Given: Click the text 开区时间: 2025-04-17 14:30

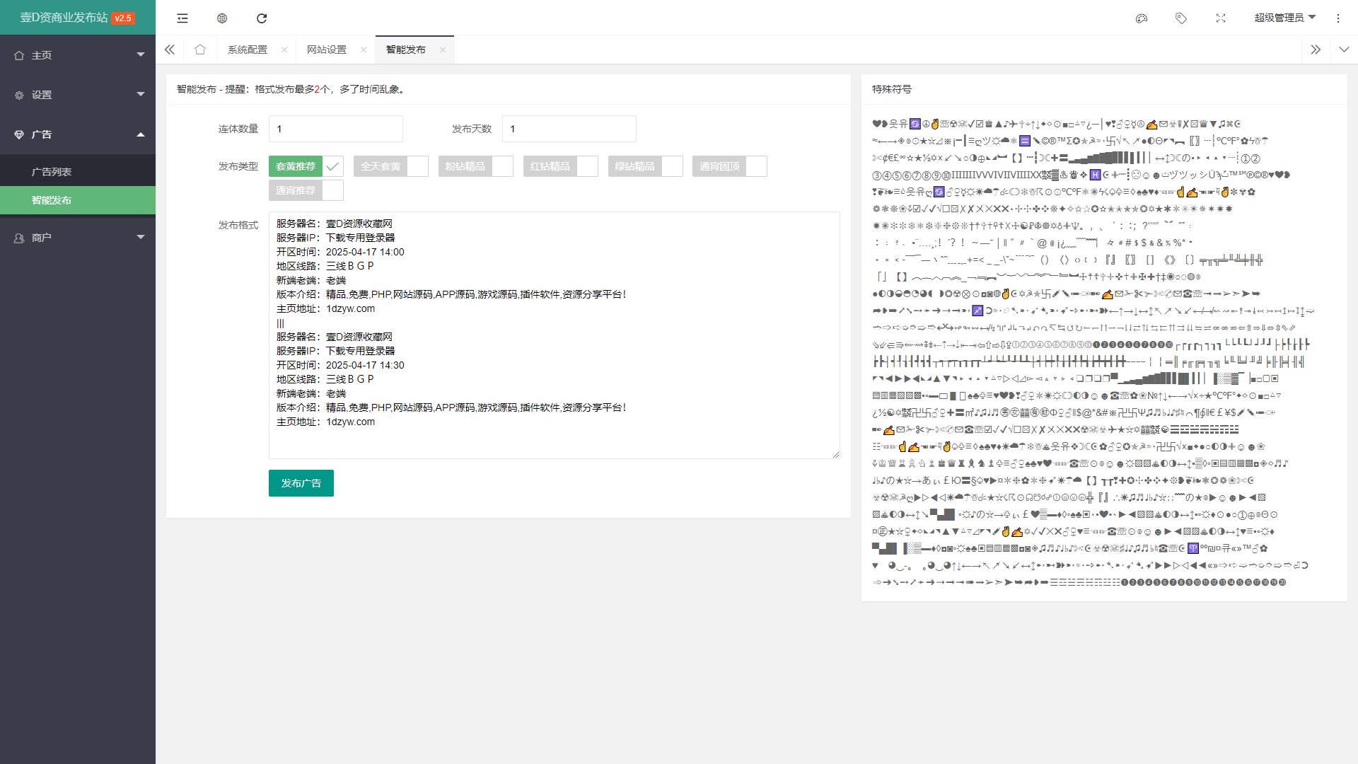Looking at the screenshot, I should coord(340,365).
